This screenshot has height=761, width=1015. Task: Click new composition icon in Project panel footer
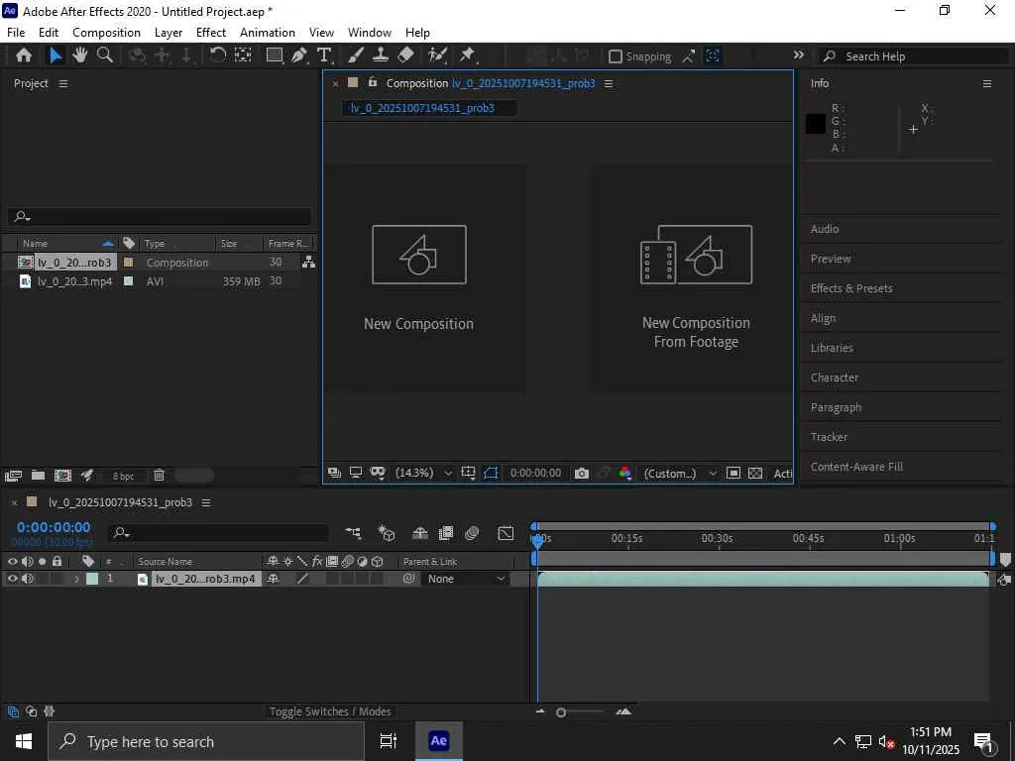(x=62, y=476)
